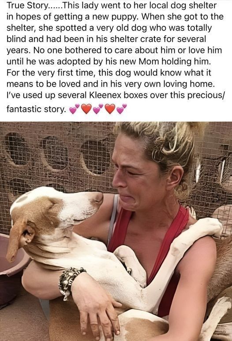Open the photo of woman hugging dog
Viewport: 232px width, 341px height.
point(116,231)
